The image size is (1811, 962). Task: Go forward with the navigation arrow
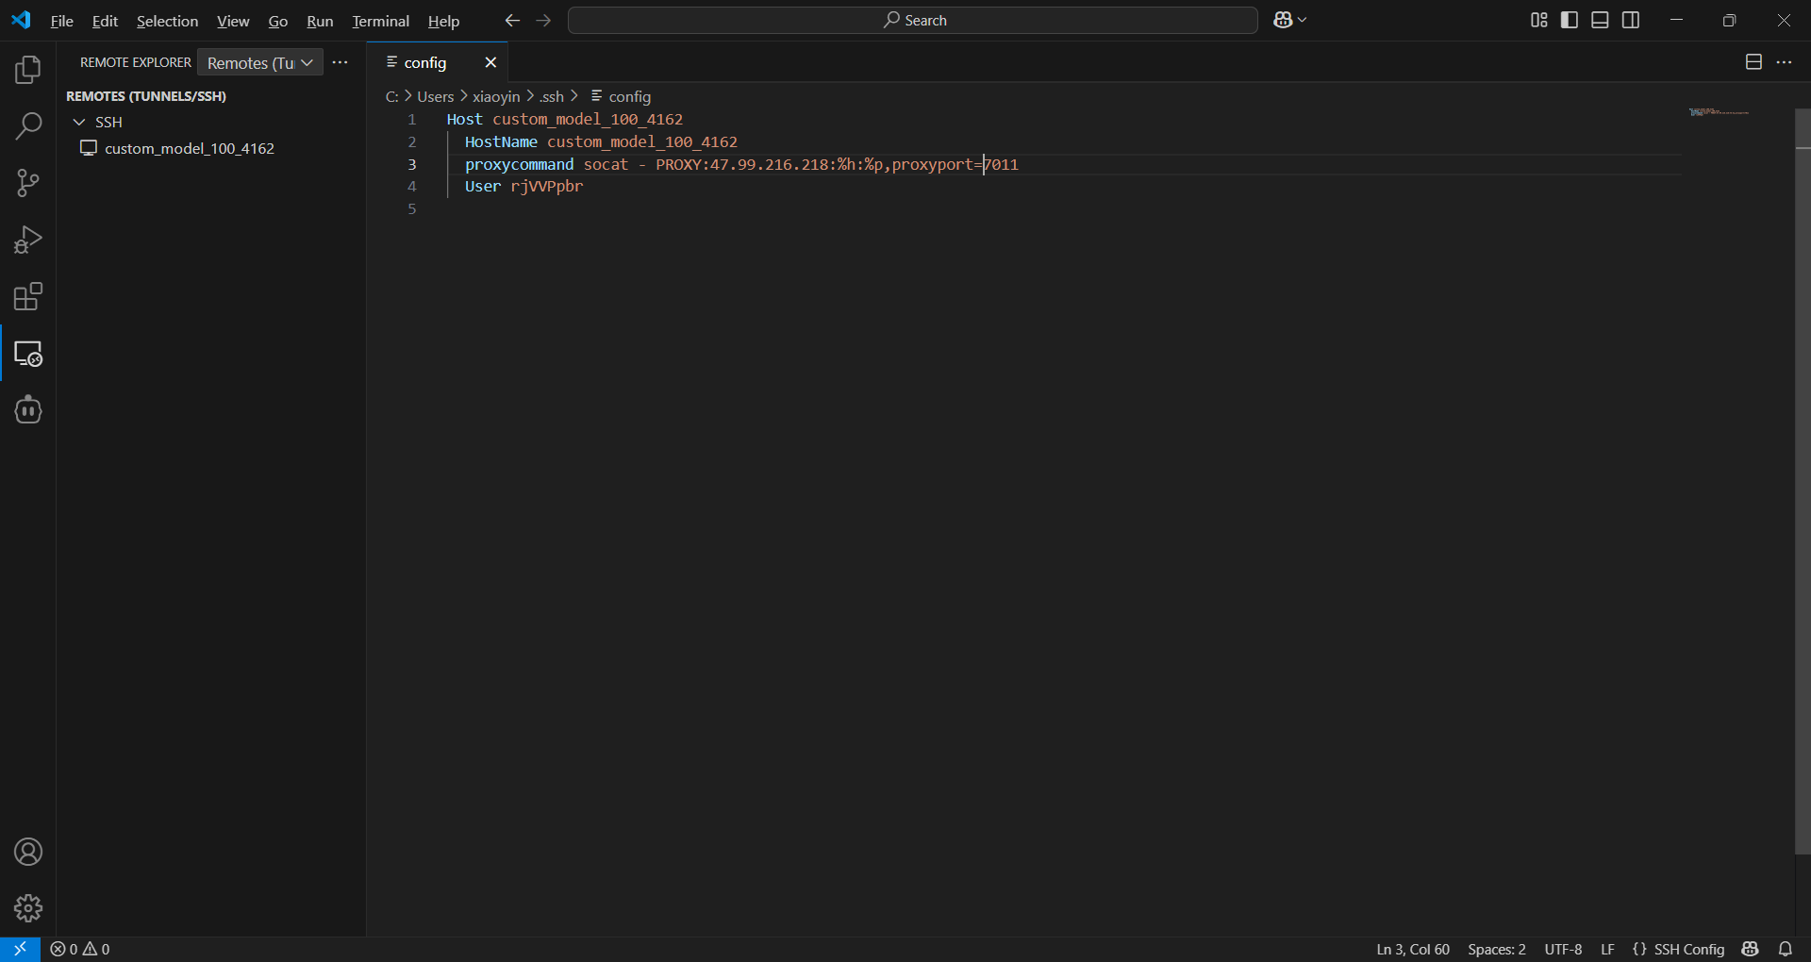(543, 20)
